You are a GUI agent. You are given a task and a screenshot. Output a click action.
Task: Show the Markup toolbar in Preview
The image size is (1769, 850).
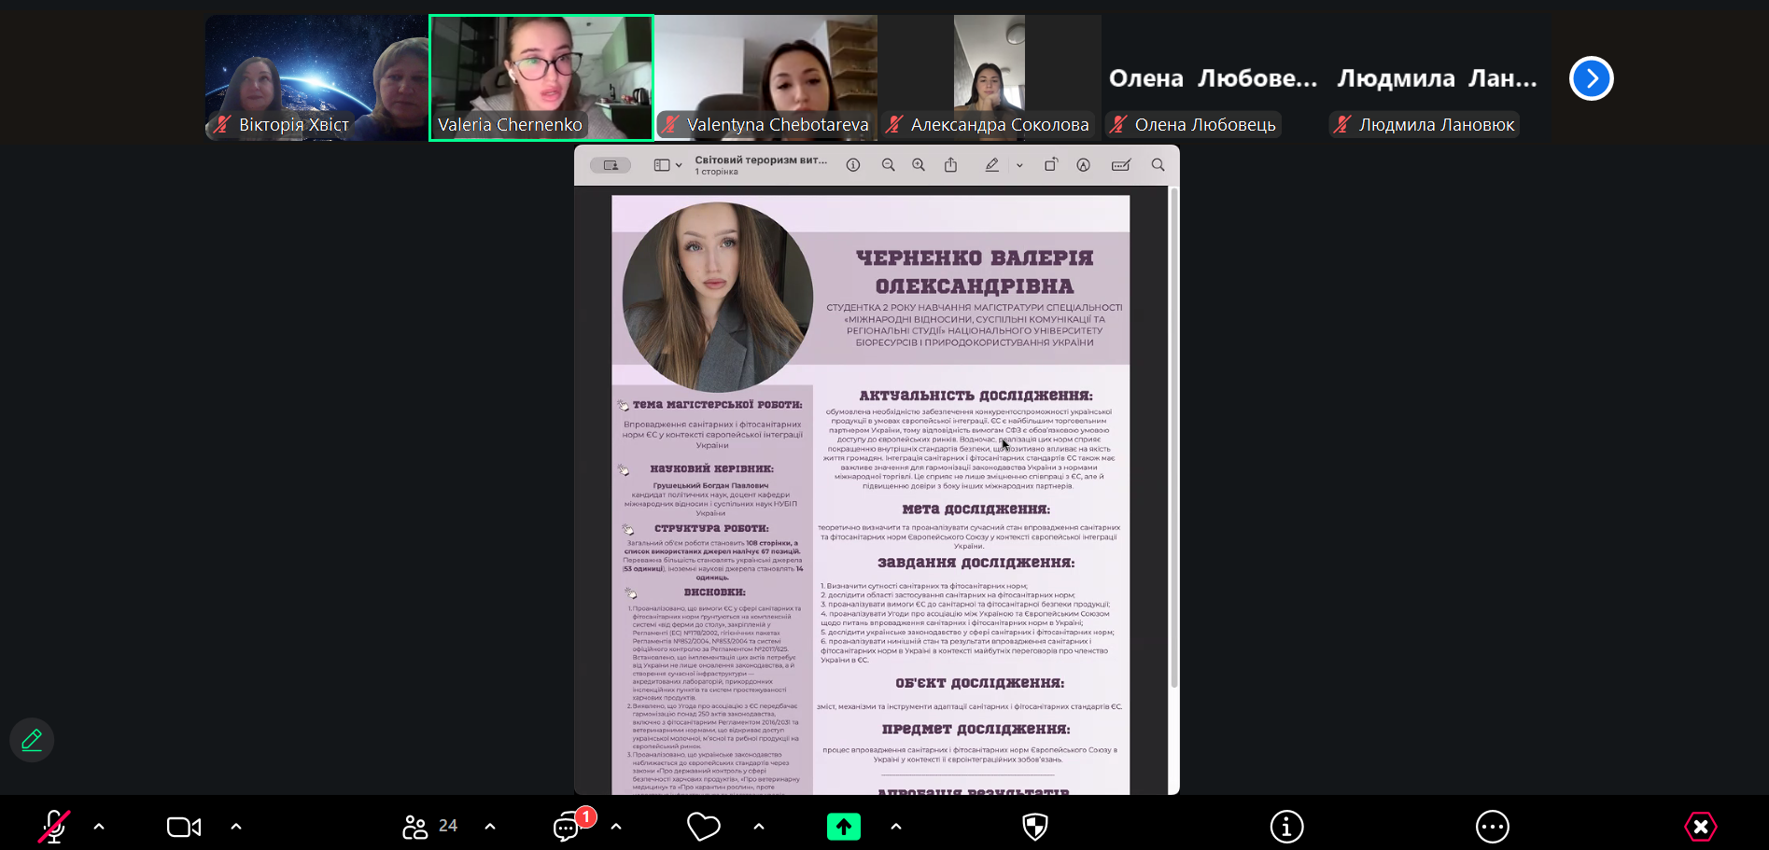(x=1083, y=165)
